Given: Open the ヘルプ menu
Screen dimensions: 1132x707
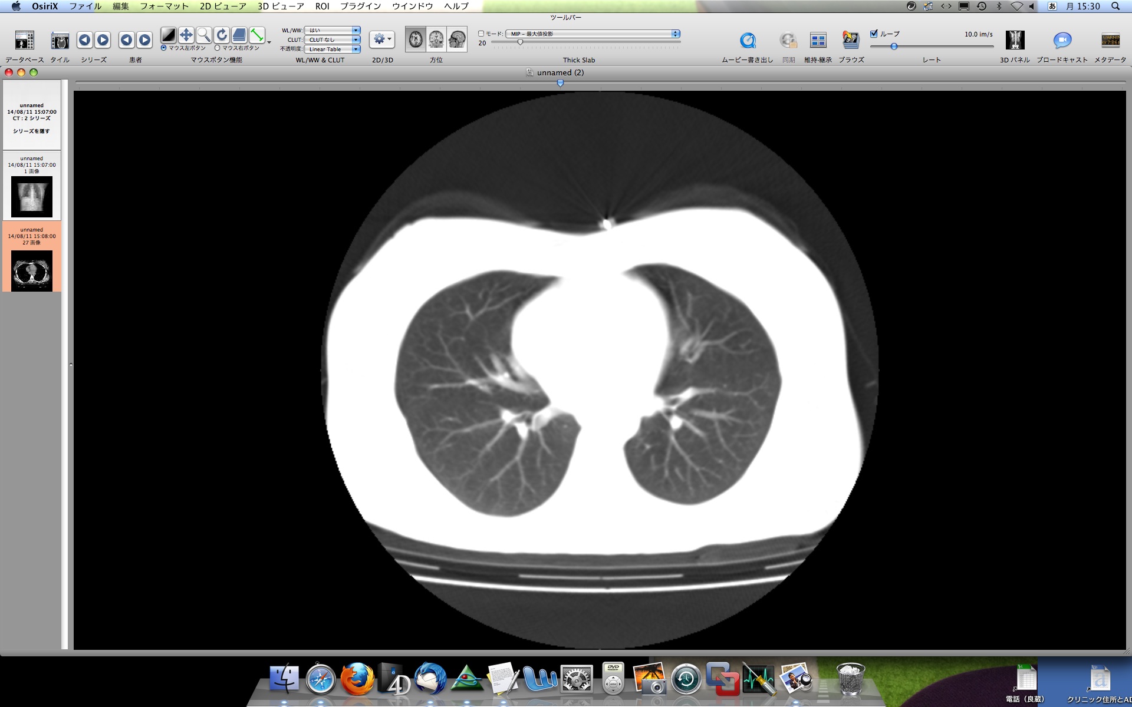Looking at the screenshot, I should point(456,6).
